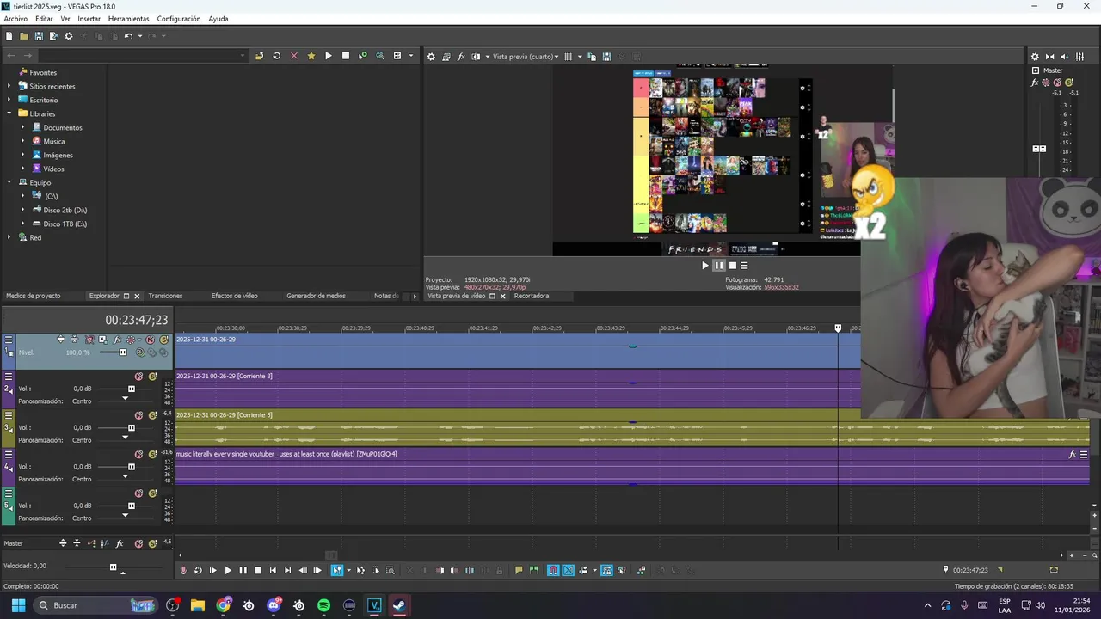Mute audio track 3
1101x619 pixels.
point(138,415)
